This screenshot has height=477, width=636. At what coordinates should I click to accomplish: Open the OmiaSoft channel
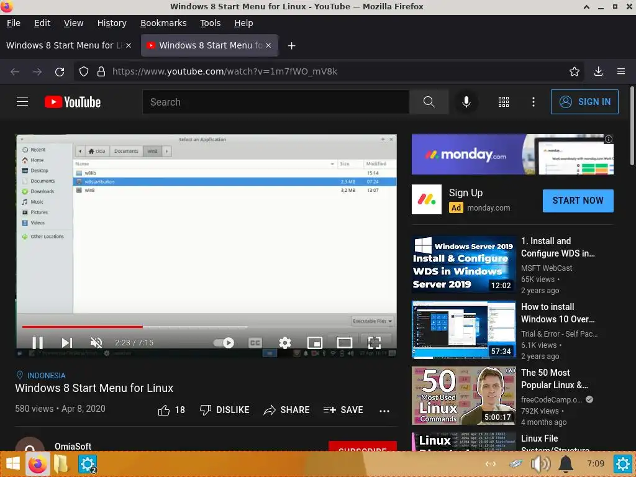[73, 446]
